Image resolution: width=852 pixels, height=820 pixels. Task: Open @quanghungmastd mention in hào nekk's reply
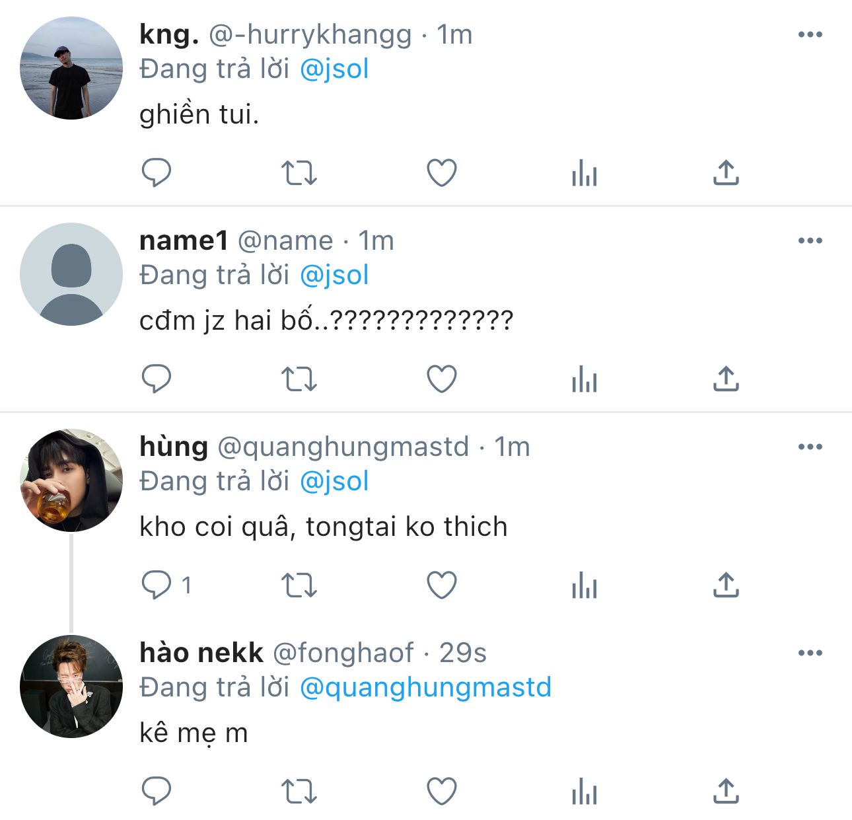point(425,688)
